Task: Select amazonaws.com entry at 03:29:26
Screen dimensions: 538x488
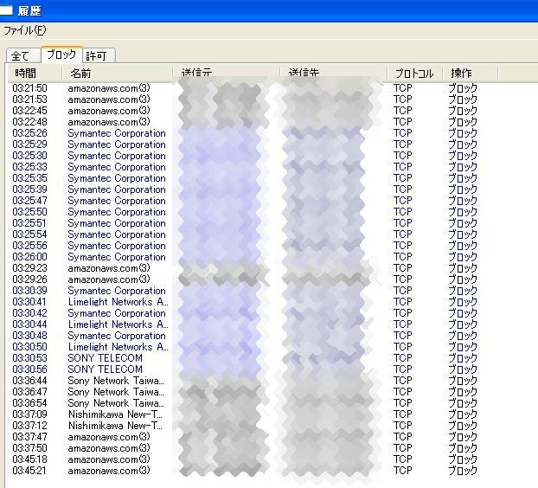Action: [245, 279]
